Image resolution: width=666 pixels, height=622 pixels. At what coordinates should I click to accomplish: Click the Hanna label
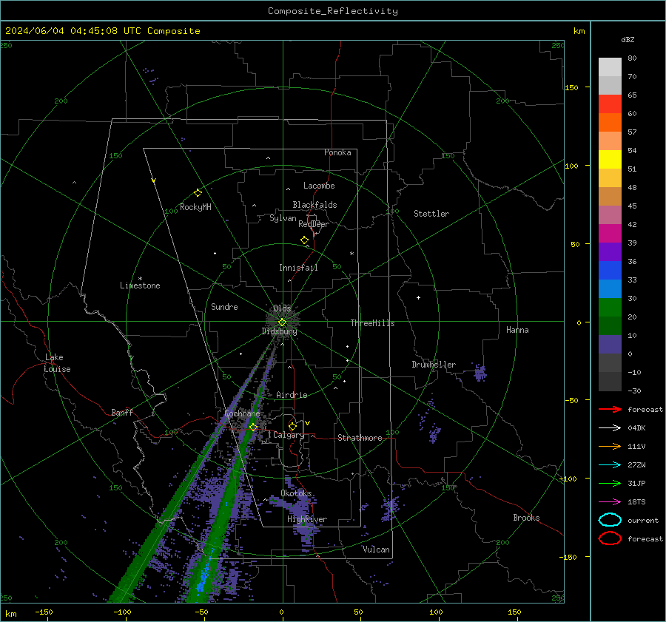click(x=517, y=330)
